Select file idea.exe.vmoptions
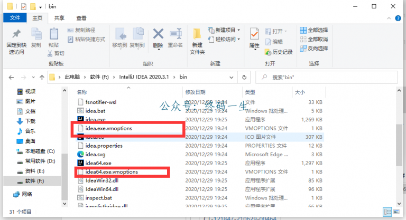 click(x=109, y=128)
